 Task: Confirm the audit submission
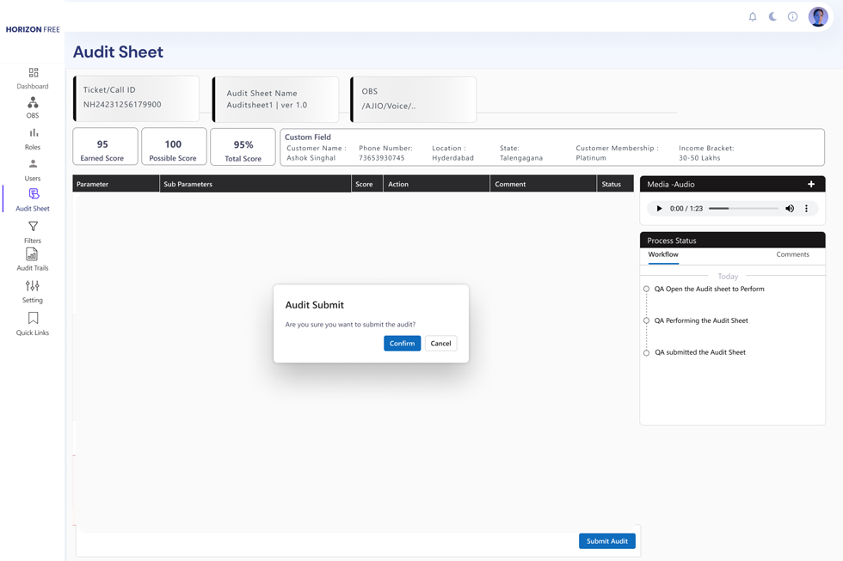tap(402, 344)
